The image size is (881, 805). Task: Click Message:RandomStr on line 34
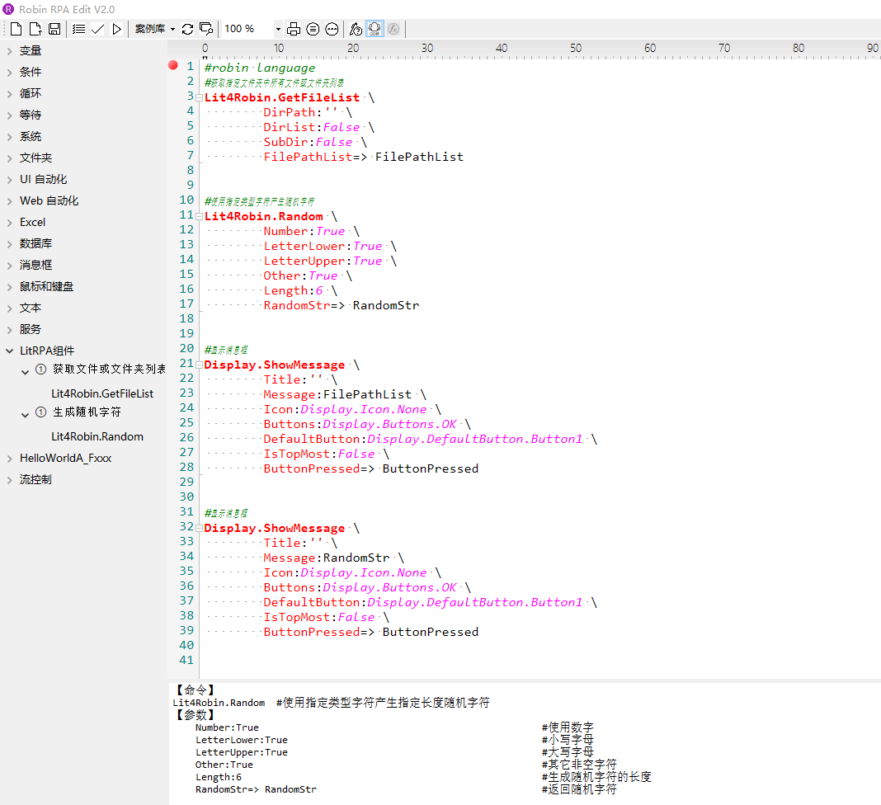pos(327,558)
